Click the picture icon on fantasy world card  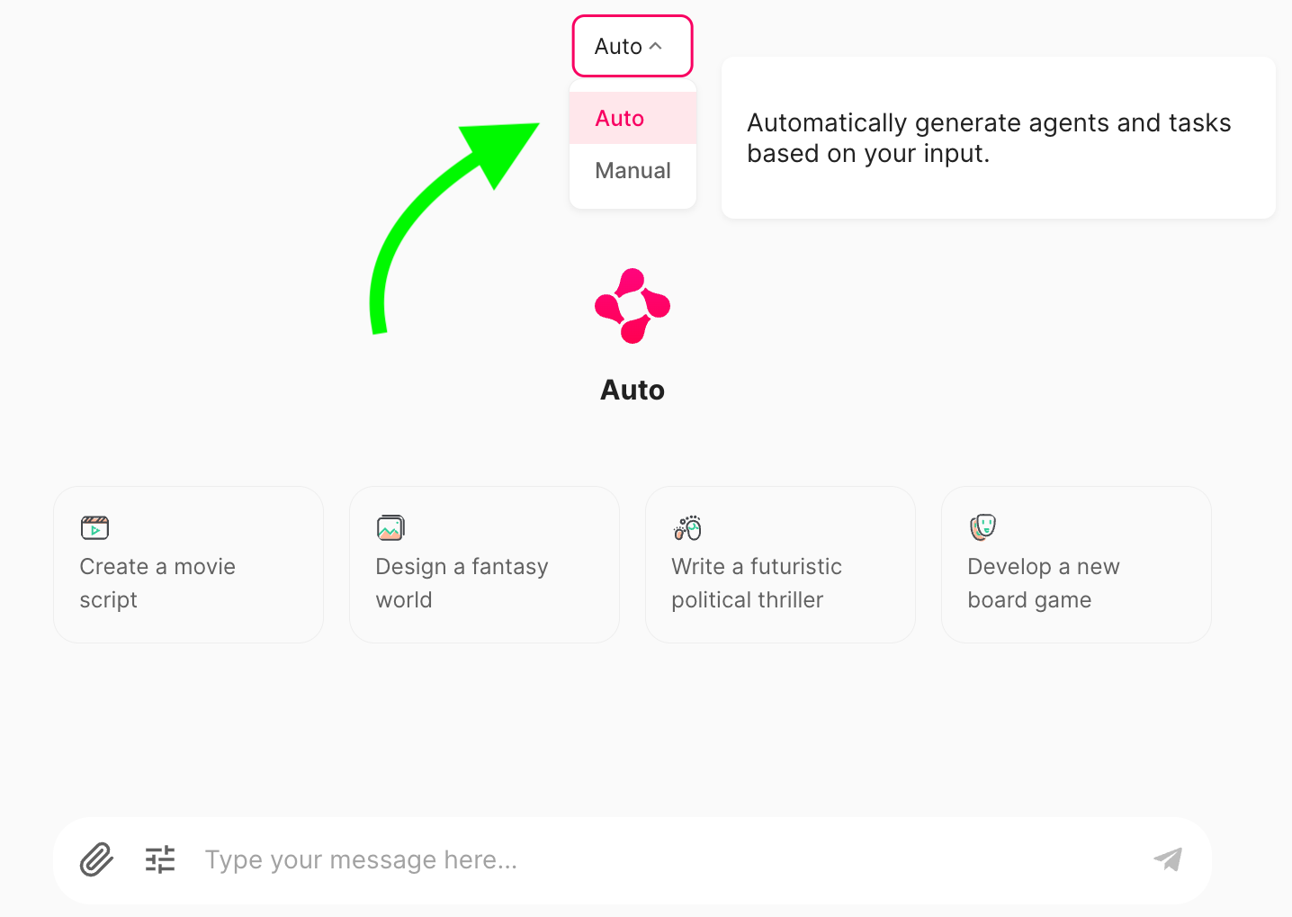390,527
